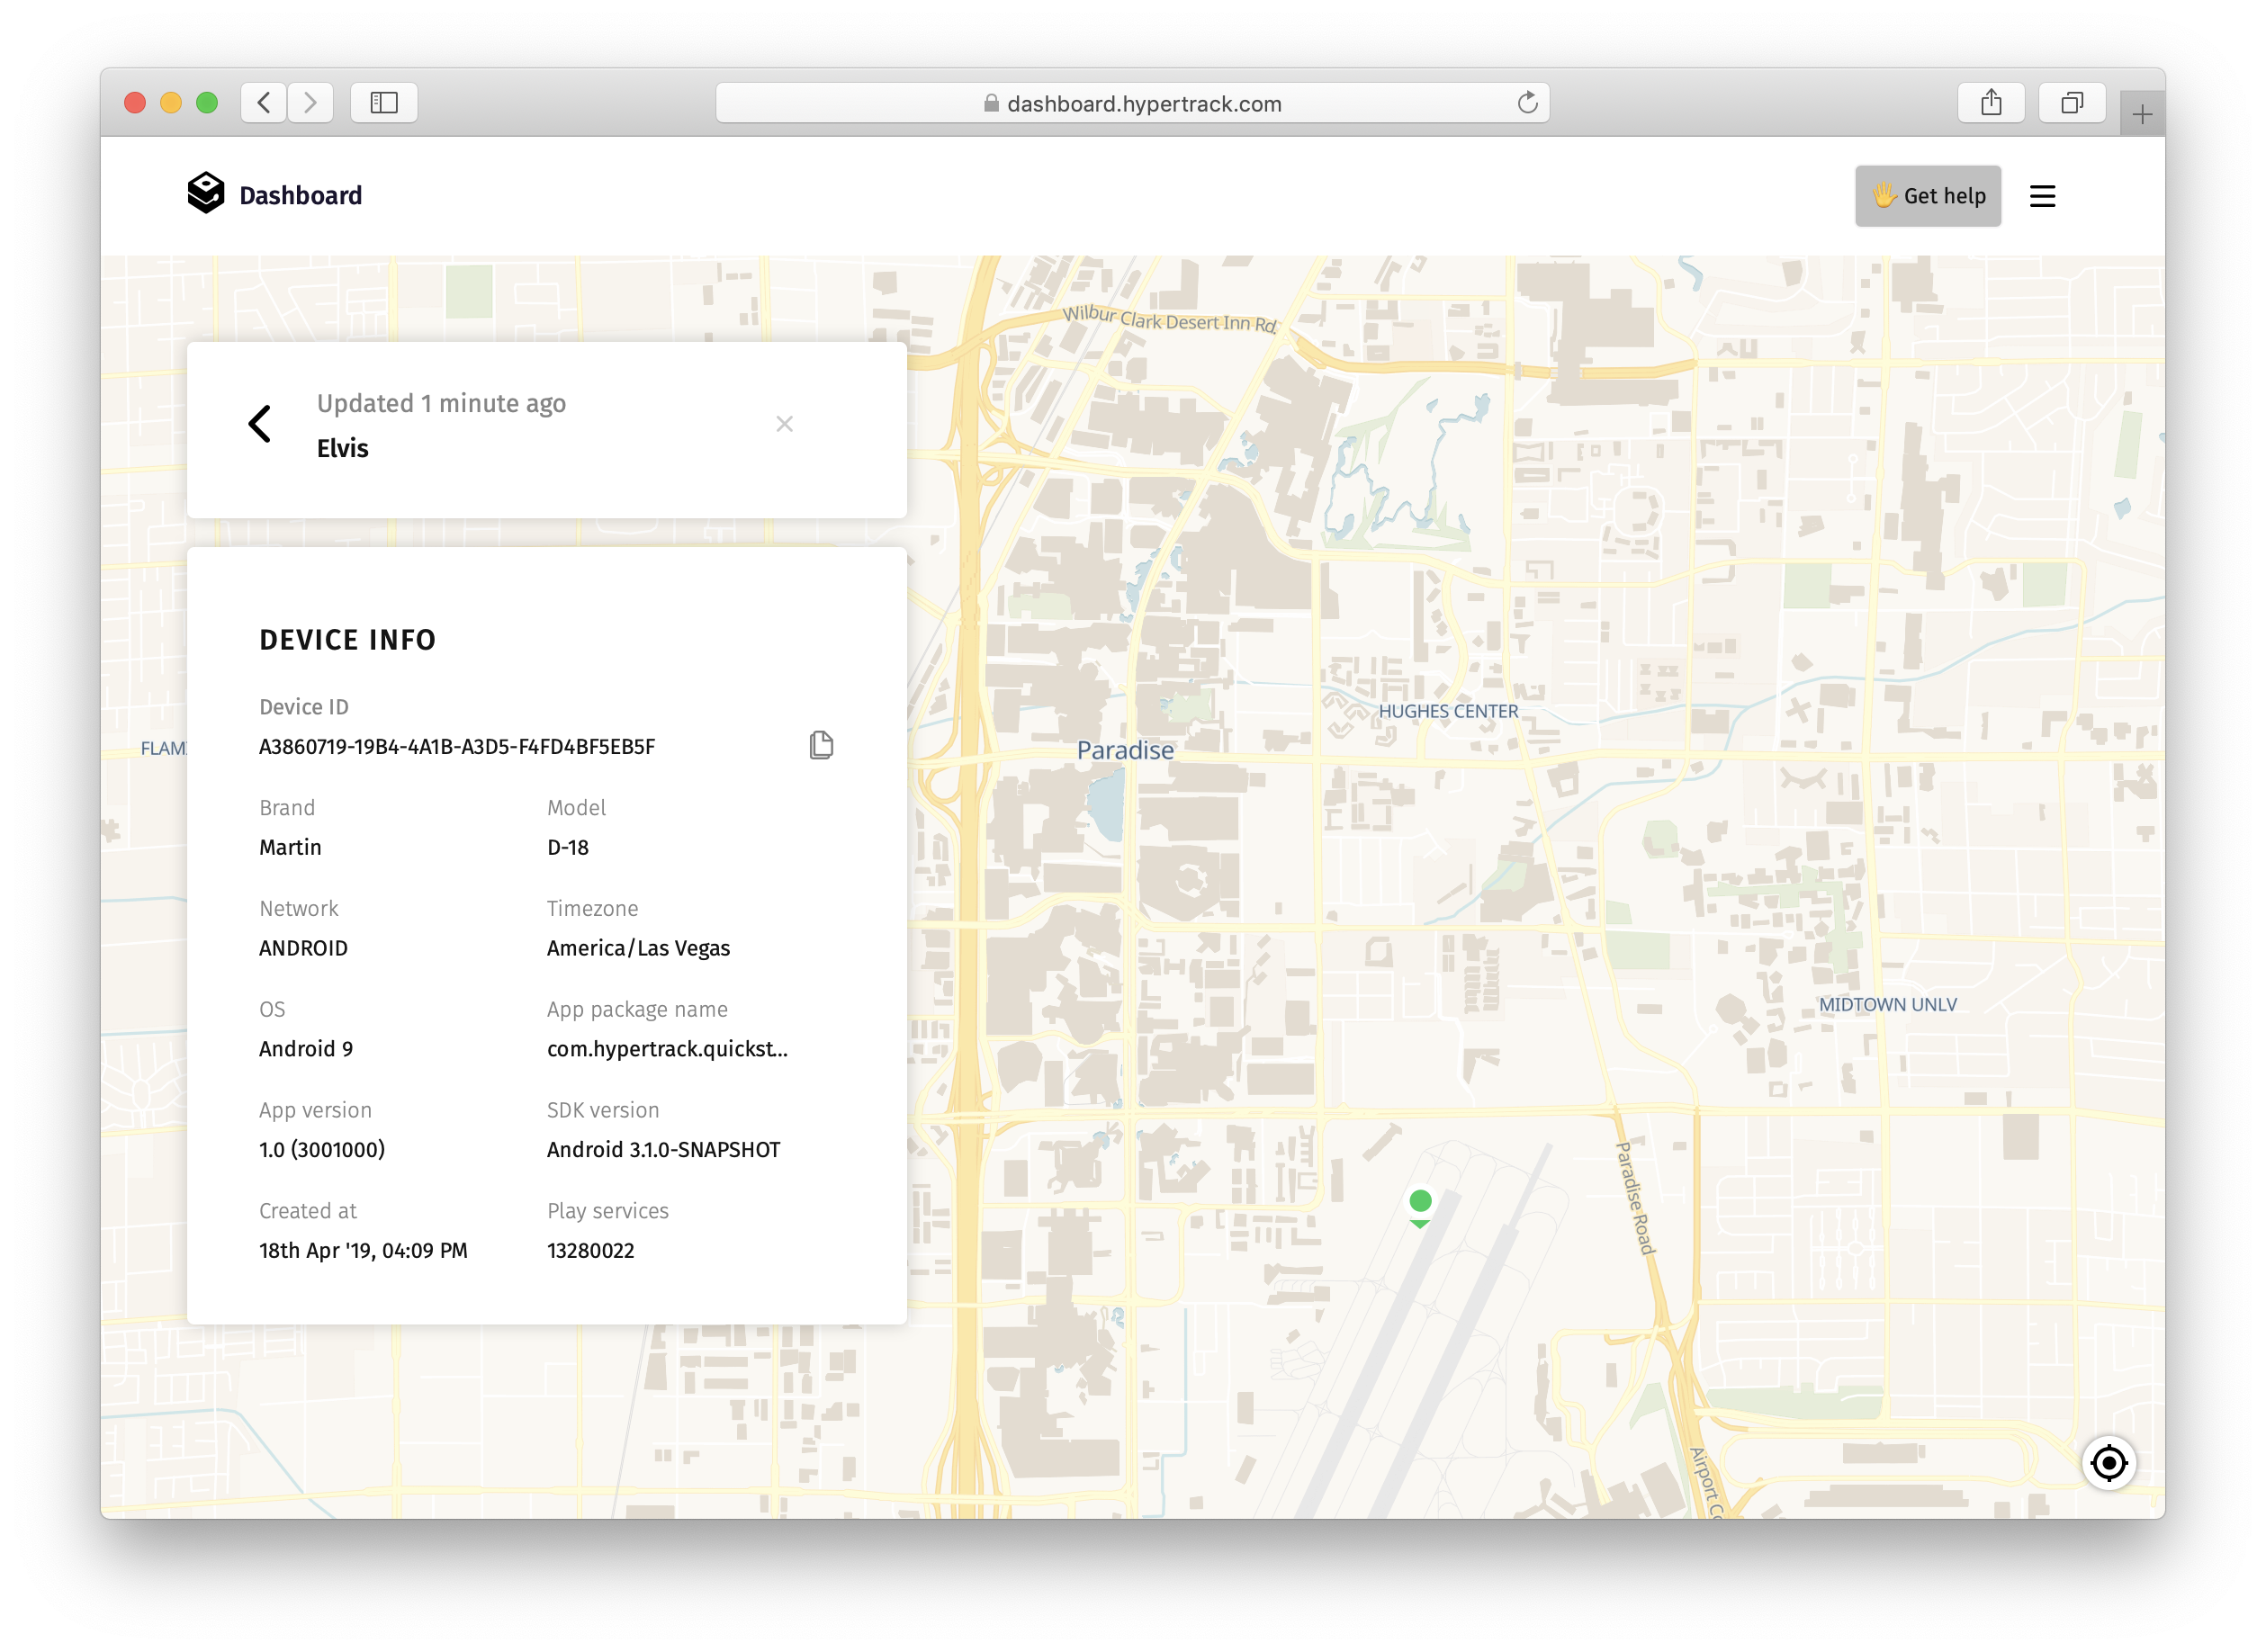Select the Device ID value text

[x=457, y=747]
